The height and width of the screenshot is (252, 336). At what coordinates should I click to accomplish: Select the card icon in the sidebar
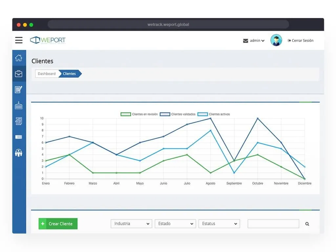pyautogui.click(x=19, y=137)
